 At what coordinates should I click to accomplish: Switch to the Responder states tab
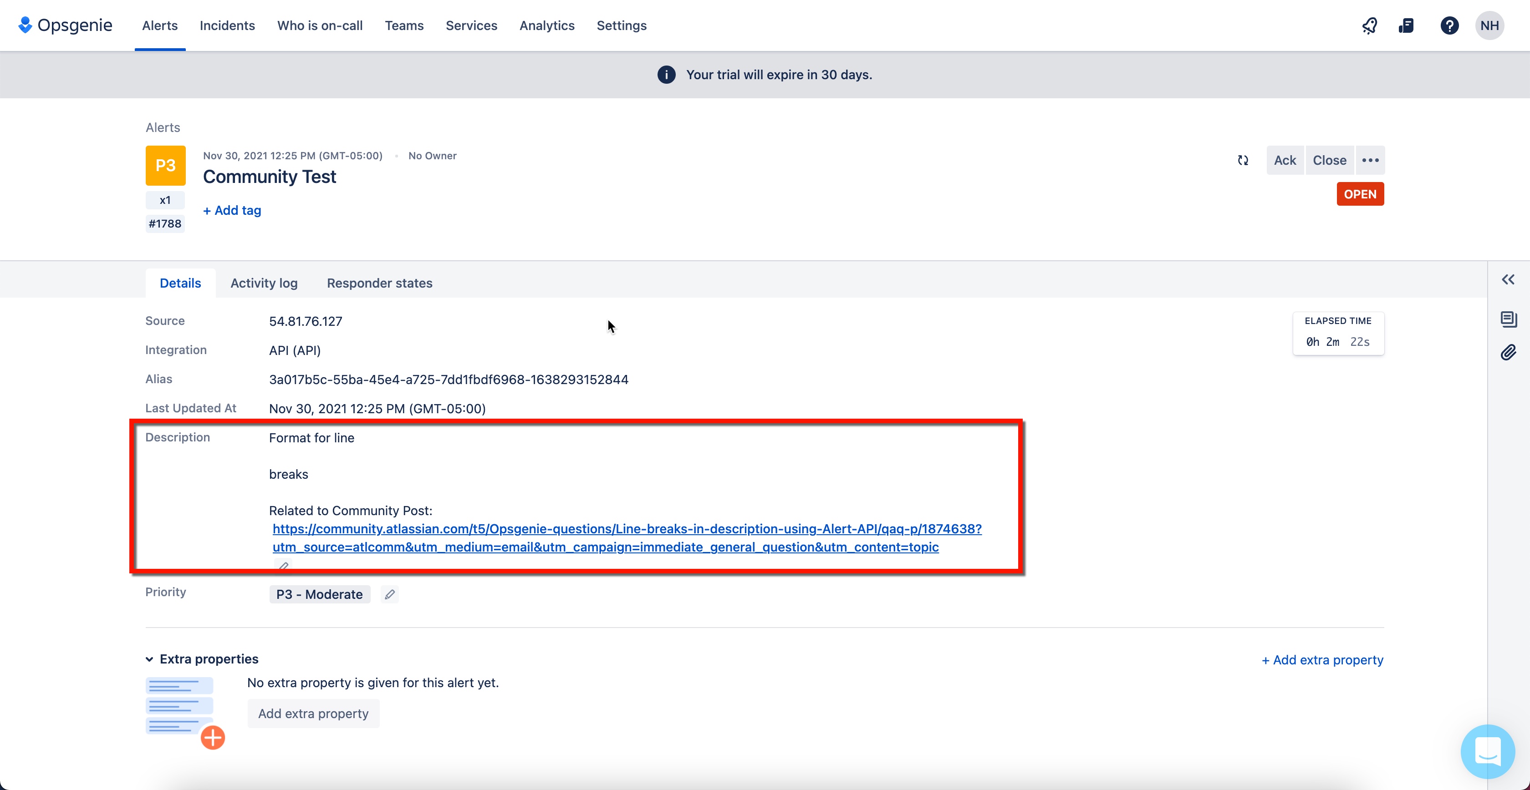click(x=379, y=283)
